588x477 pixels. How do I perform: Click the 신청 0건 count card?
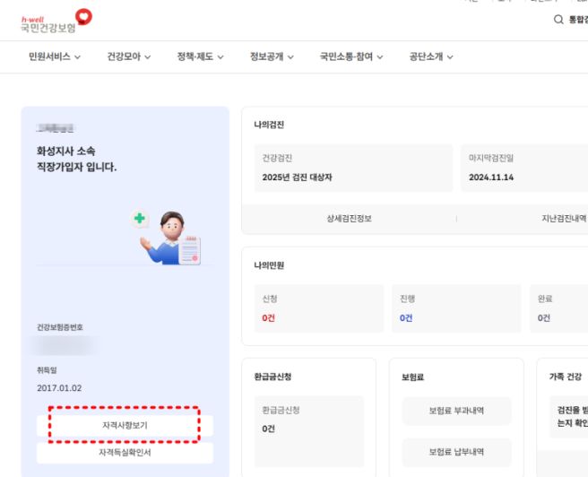click(x=319, y=308)
